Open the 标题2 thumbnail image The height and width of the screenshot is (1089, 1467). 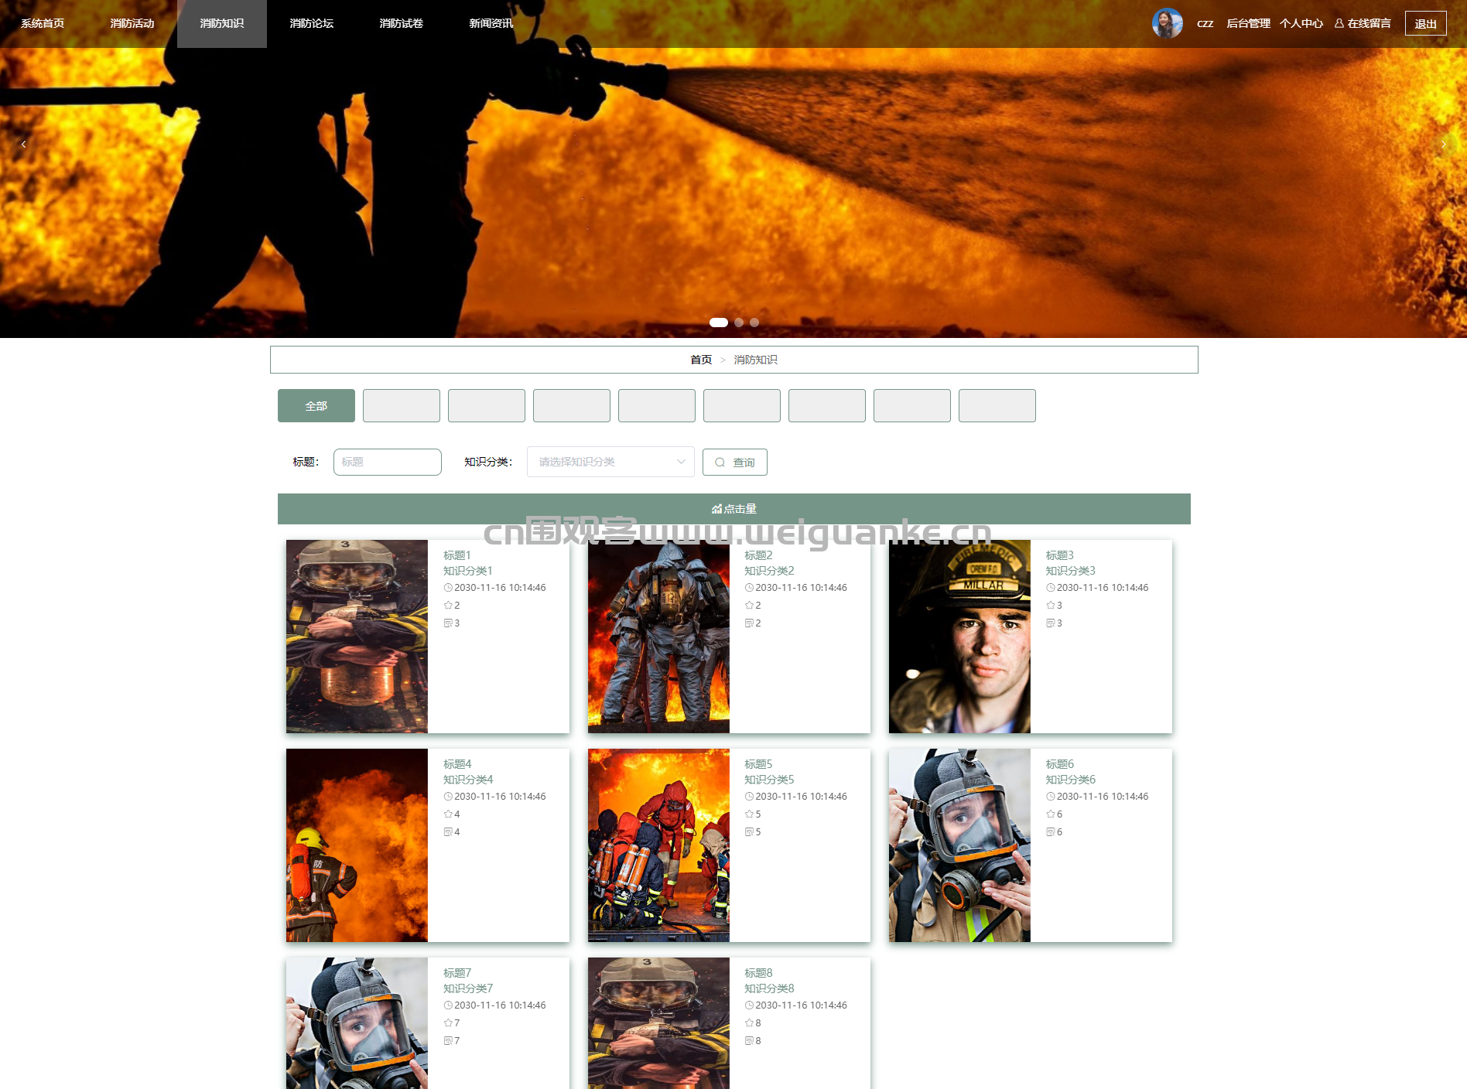click(x=658, y=637)
